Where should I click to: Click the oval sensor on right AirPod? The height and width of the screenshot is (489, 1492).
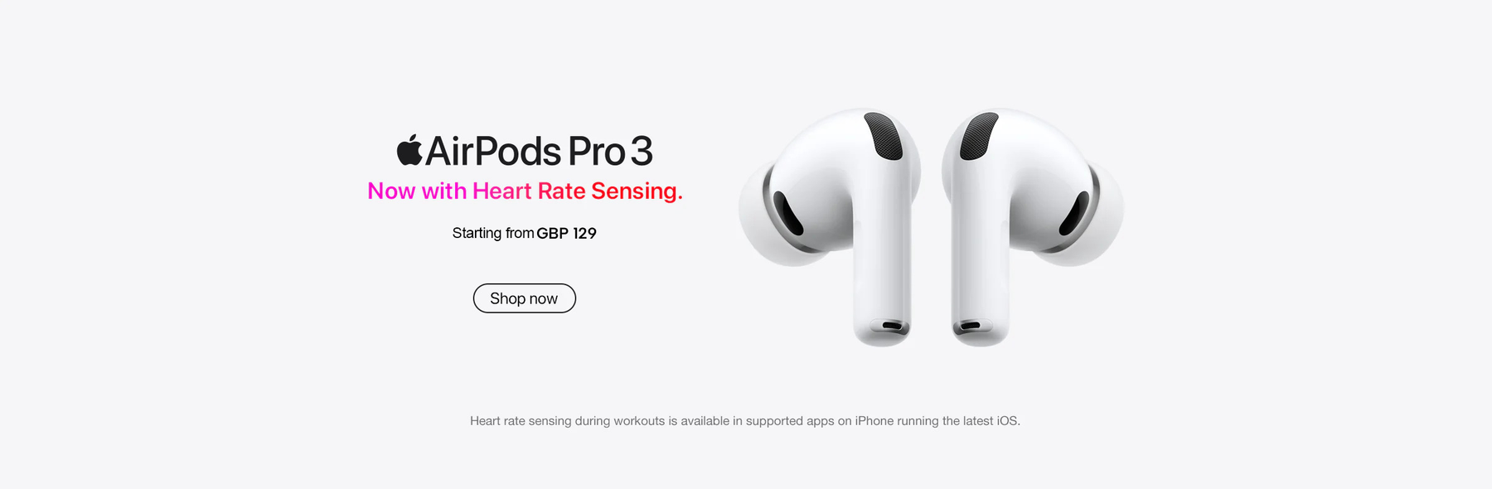[1074, 213]
